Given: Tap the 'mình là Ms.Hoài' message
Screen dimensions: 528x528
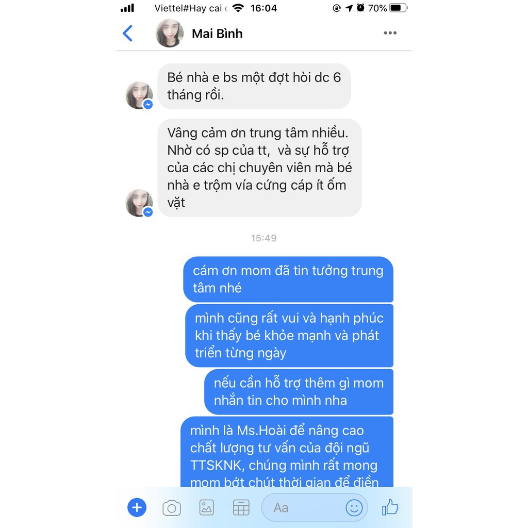Looking at the screenshot, I should [x=287, y=452].
